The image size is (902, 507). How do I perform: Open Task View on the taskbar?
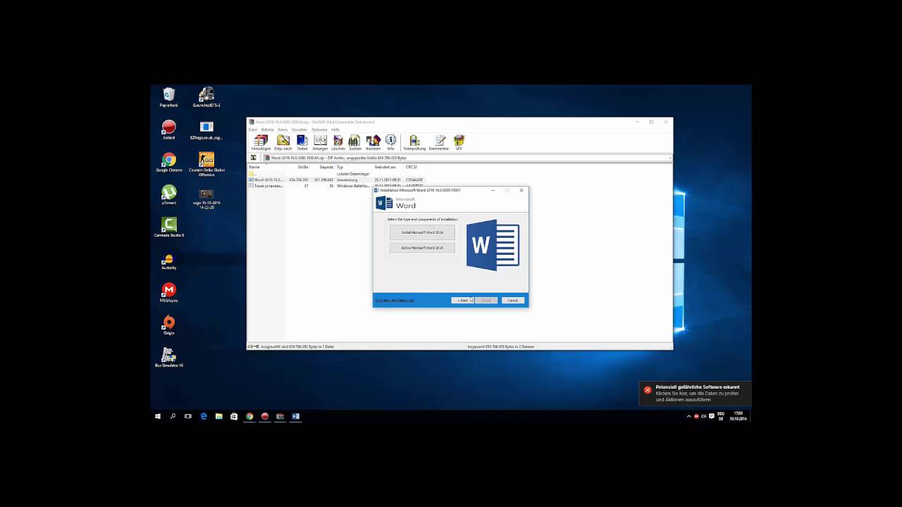coord(188,416)
